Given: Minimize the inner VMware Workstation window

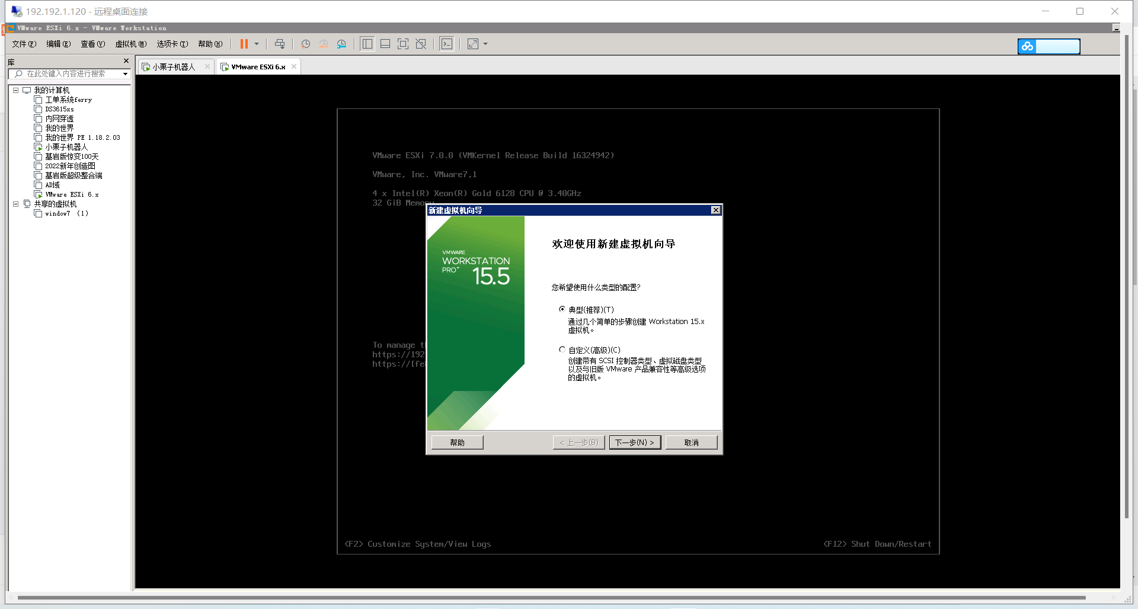Looking at the screenshot, I should click(x=1116, y=28).
